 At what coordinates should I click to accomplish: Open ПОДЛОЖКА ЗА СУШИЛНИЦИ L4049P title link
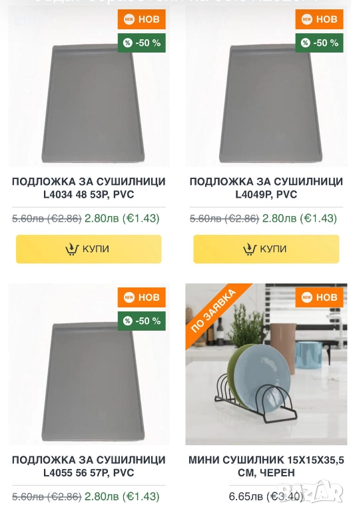266,188
